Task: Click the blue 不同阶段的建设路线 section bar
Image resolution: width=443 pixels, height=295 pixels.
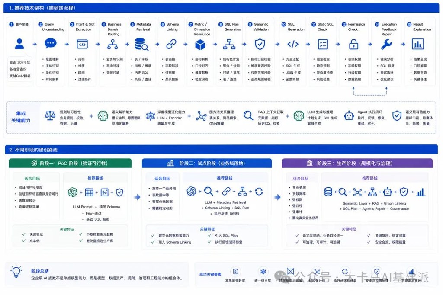Action: [221, 150]
